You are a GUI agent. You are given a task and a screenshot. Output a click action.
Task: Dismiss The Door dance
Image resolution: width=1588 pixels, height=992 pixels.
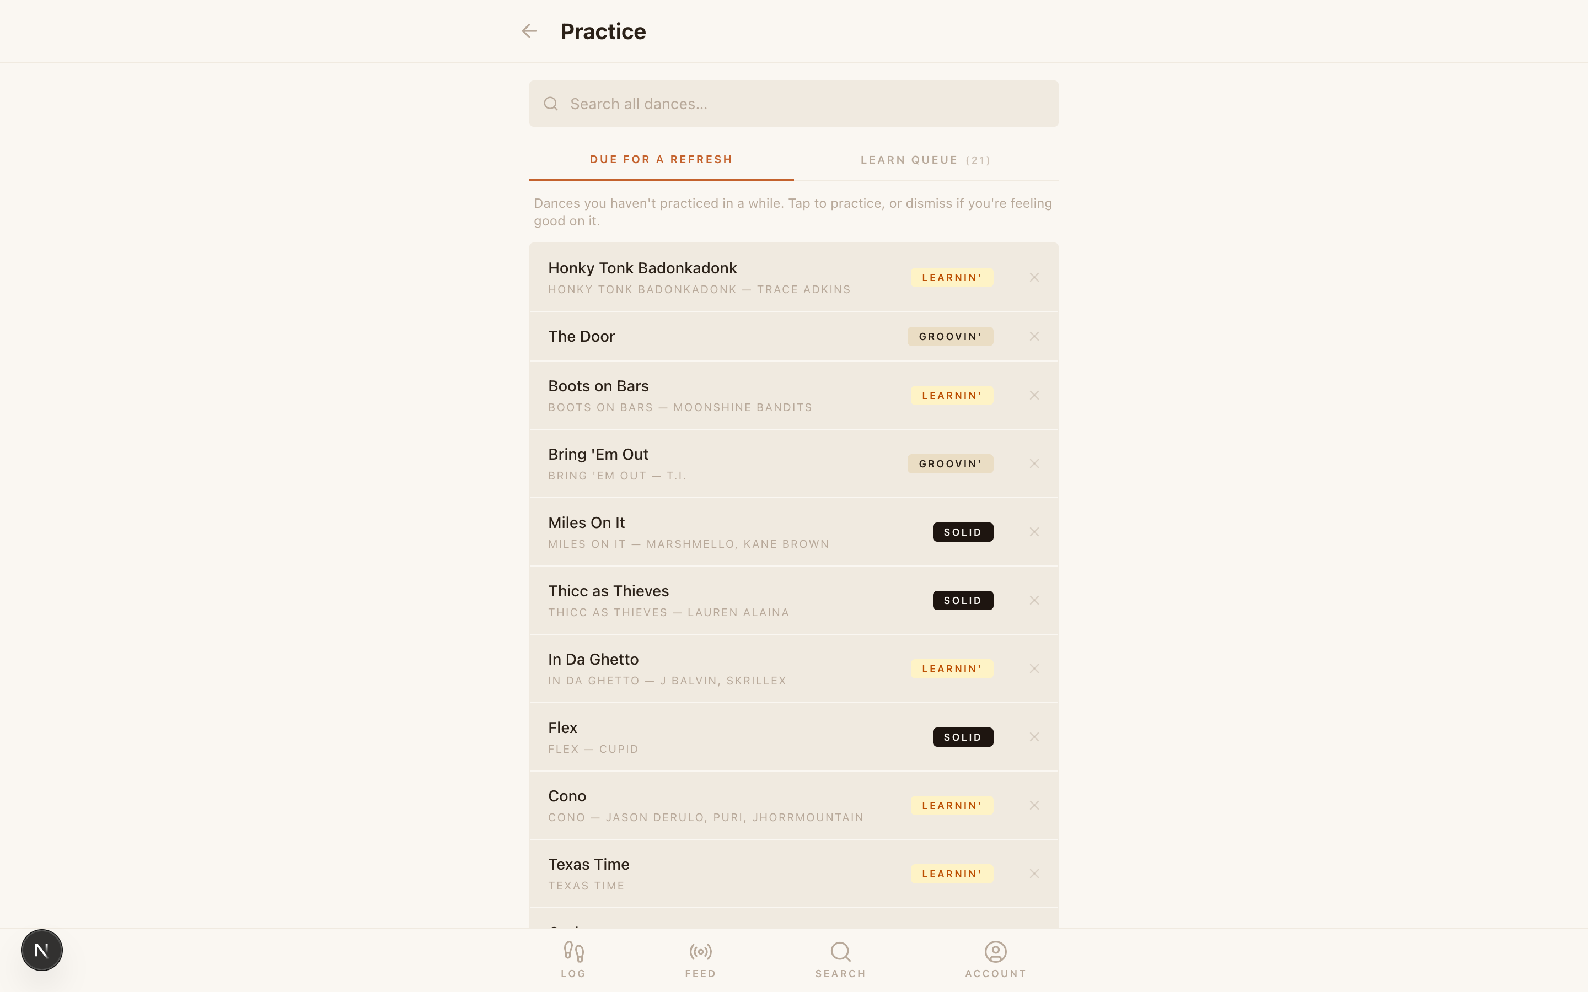click(1033, 337)
